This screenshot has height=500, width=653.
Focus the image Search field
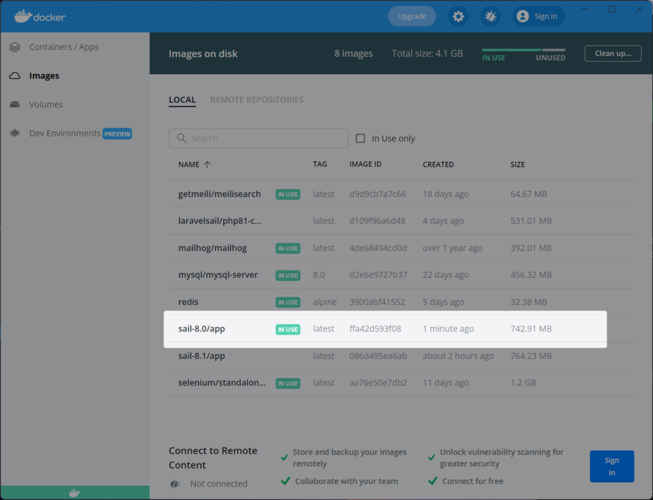[x=258, y=138]
